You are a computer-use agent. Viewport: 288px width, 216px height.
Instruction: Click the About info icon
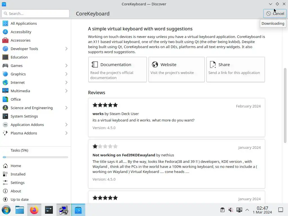[5, 191]
